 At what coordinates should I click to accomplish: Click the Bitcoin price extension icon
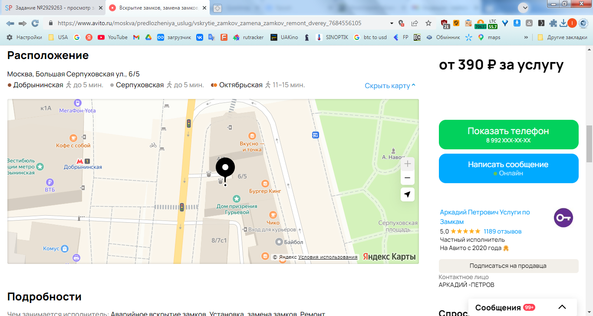coord(480,24)
